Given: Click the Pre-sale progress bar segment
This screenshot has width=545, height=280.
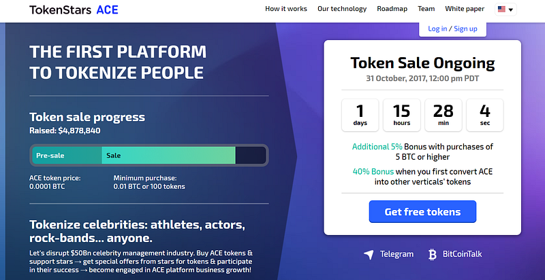Looking at the screenshot, I should (x=67, y=155).
